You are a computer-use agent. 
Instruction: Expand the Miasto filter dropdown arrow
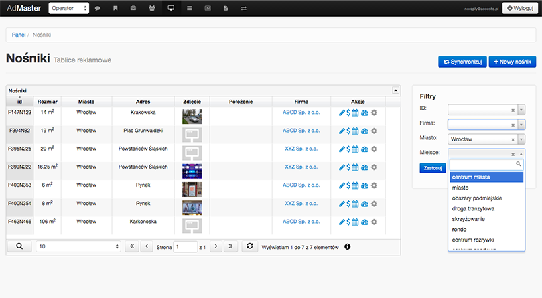coord(521,139)
